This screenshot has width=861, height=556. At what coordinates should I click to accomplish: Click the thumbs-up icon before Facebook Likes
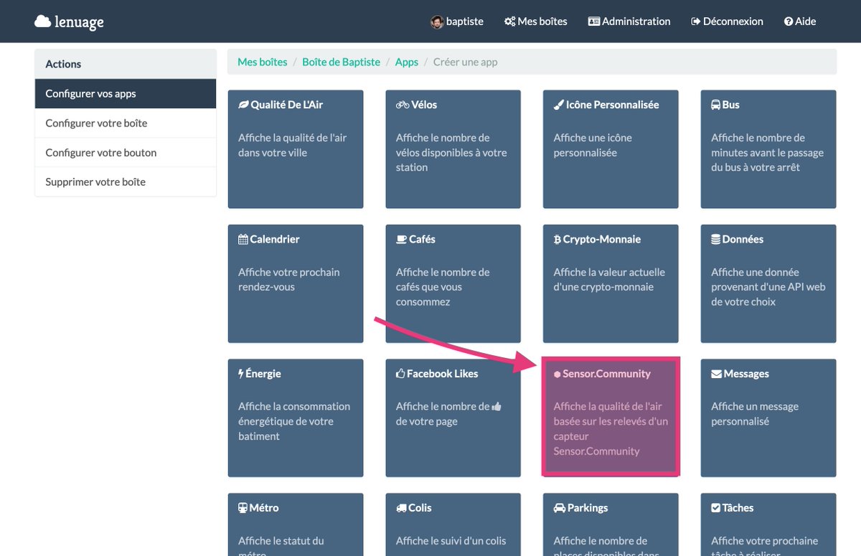click(x=401, y=373)
